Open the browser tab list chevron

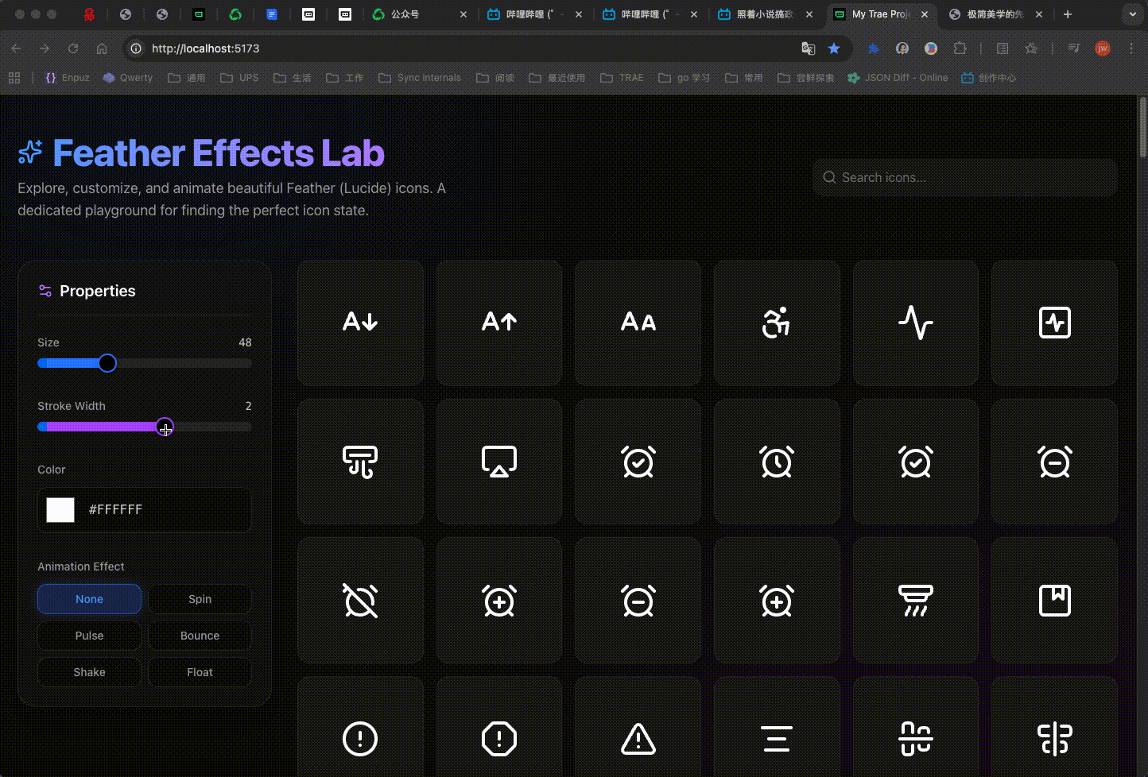pyautogui.click(x=1132, y=14)
